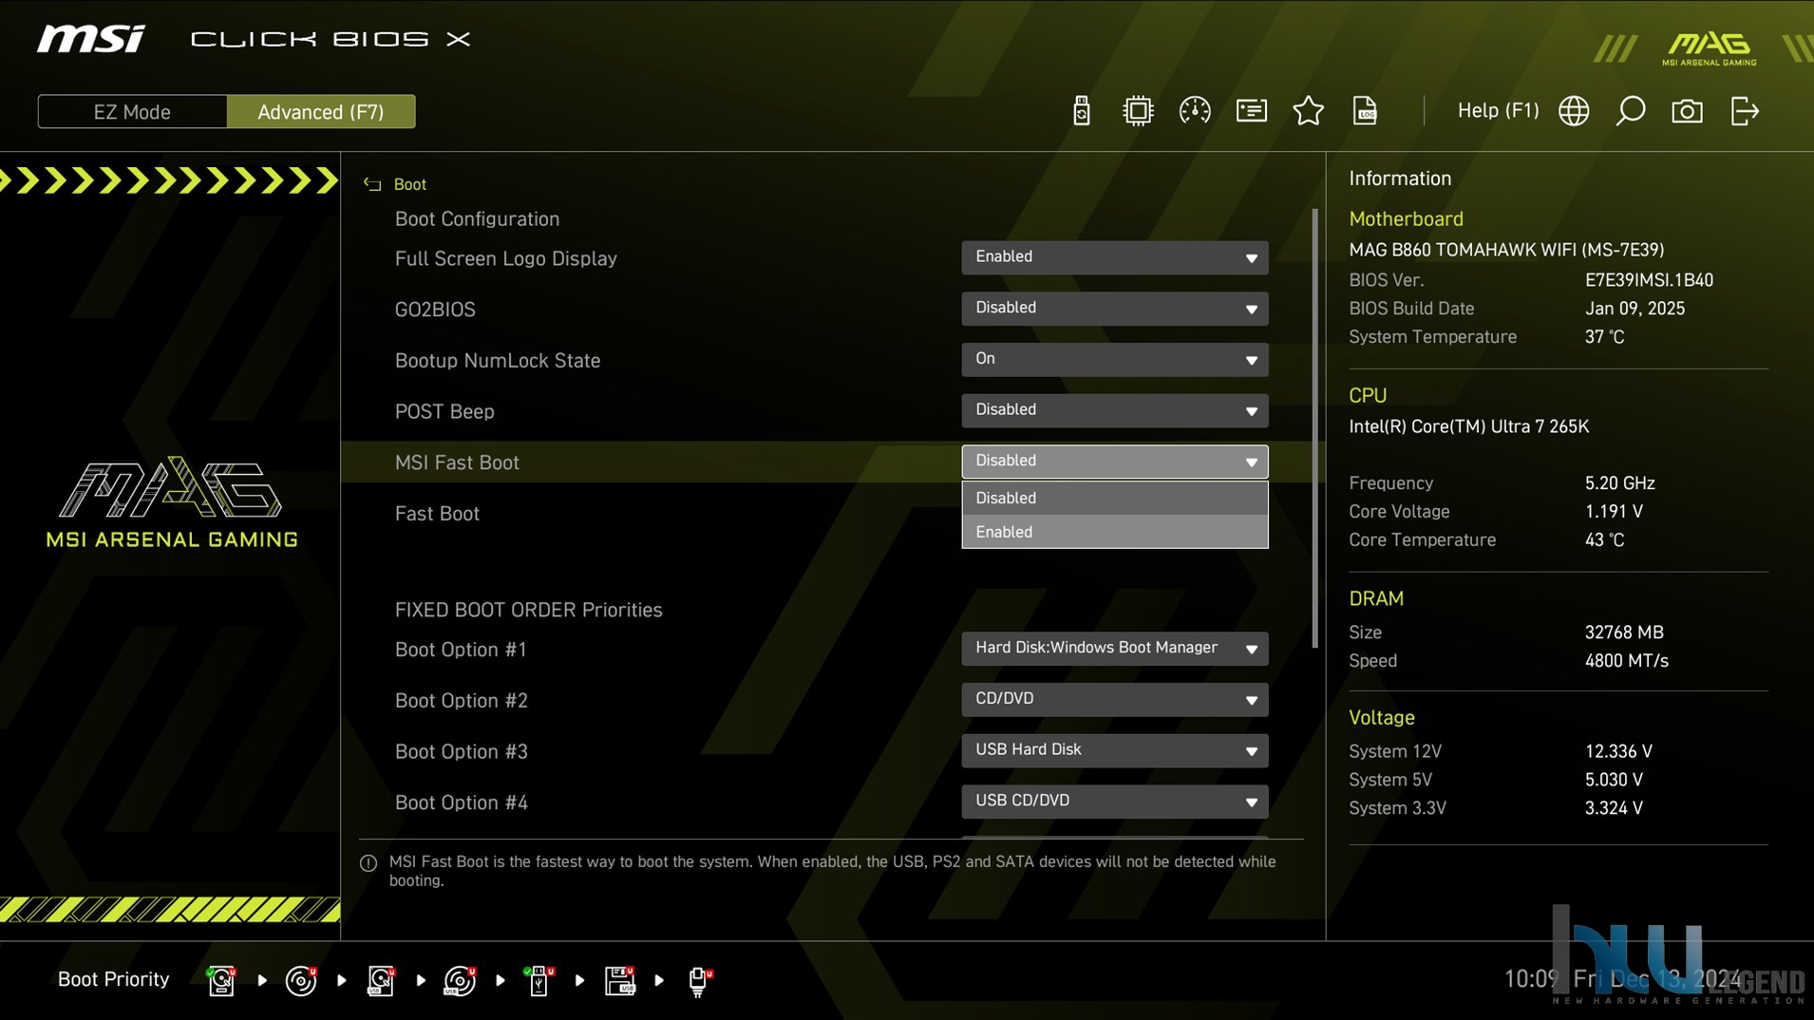Open the LOG file icon
Image resolution: width=1814 pixels, height=1020 pixels.
1365,111
